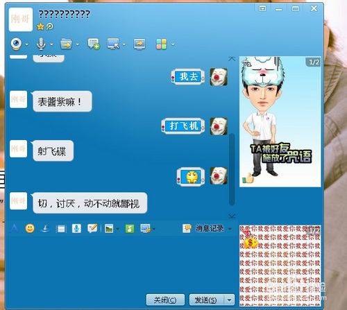Click the yellow emoticon message bubble
Viewport: 347px width, 310px height.
click(x=191, y=177)
